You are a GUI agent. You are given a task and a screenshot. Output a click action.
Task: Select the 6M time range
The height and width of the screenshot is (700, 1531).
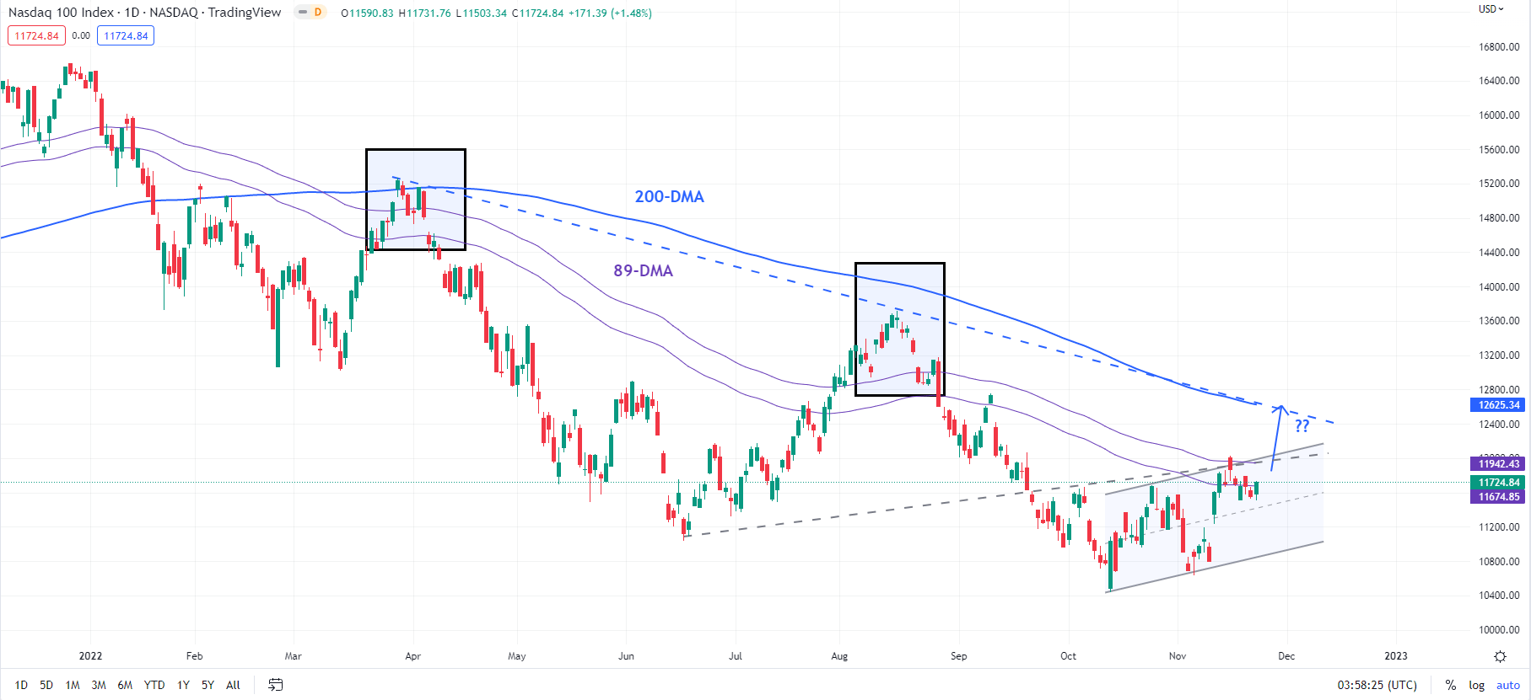pyautogui.click(x=125, y=685)
